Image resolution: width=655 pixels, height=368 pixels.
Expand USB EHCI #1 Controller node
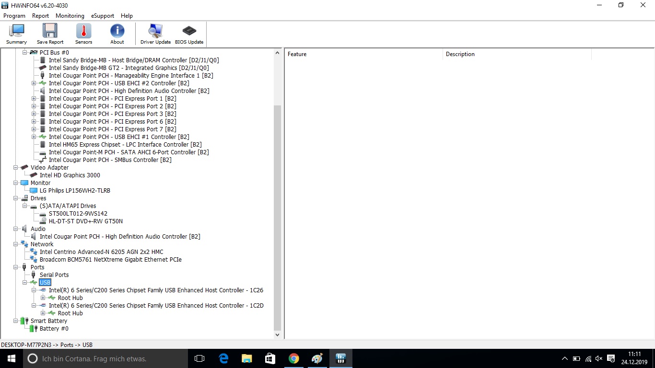point(34,137)
